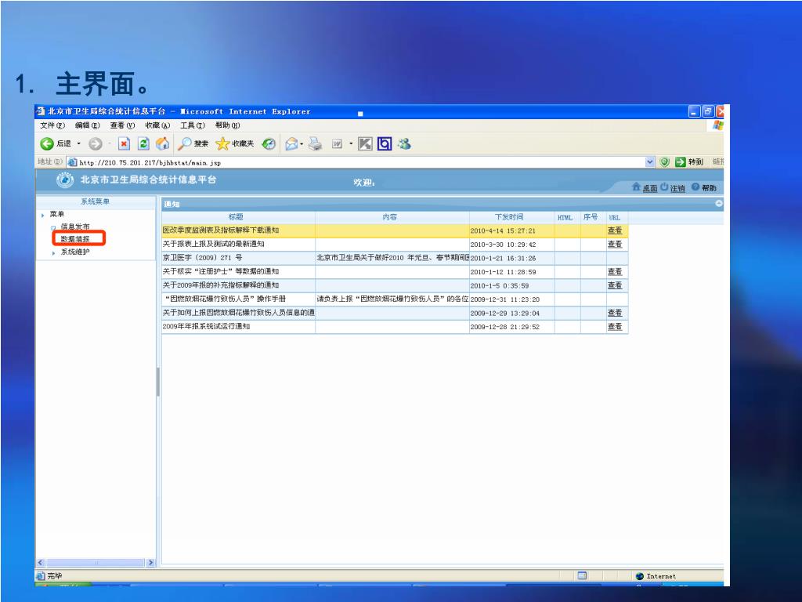
Task: Open the Mail icon dropdown arrow
Action: pyautogui.click(x=302, y=144)
